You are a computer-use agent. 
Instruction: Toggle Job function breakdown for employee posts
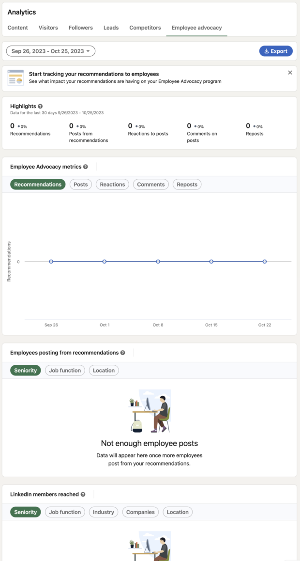pos(65,370)
